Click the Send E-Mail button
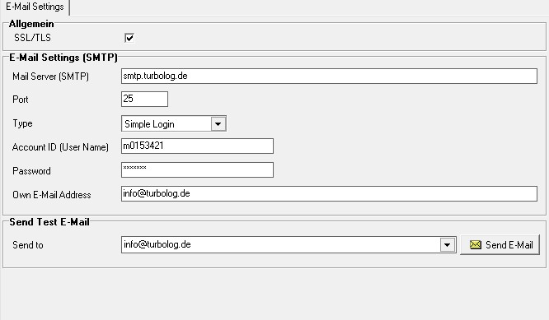The height and width of the screenshot is (320, 549). coord(500,245)
